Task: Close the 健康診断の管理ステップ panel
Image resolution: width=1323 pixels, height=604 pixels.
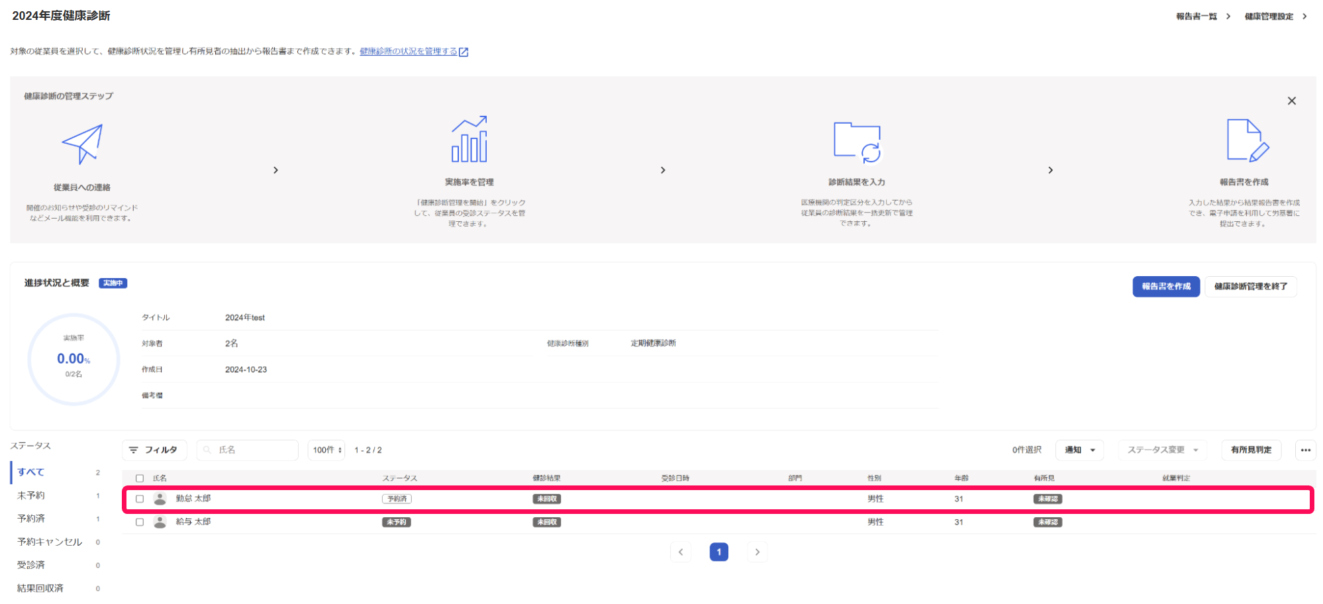Action: [1291, 101]
